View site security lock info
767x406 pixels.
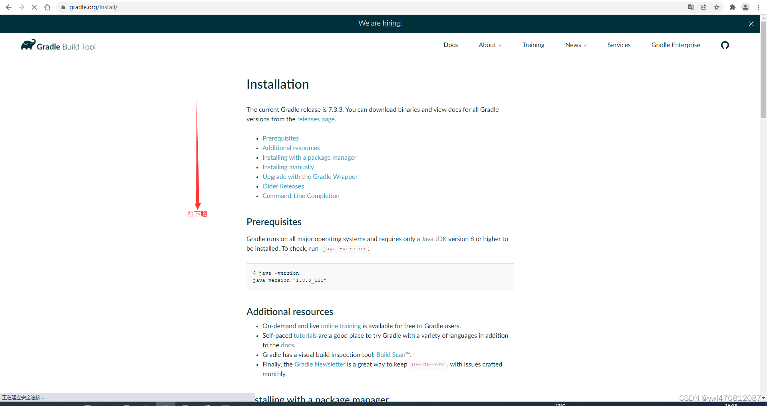pos(63,7)
